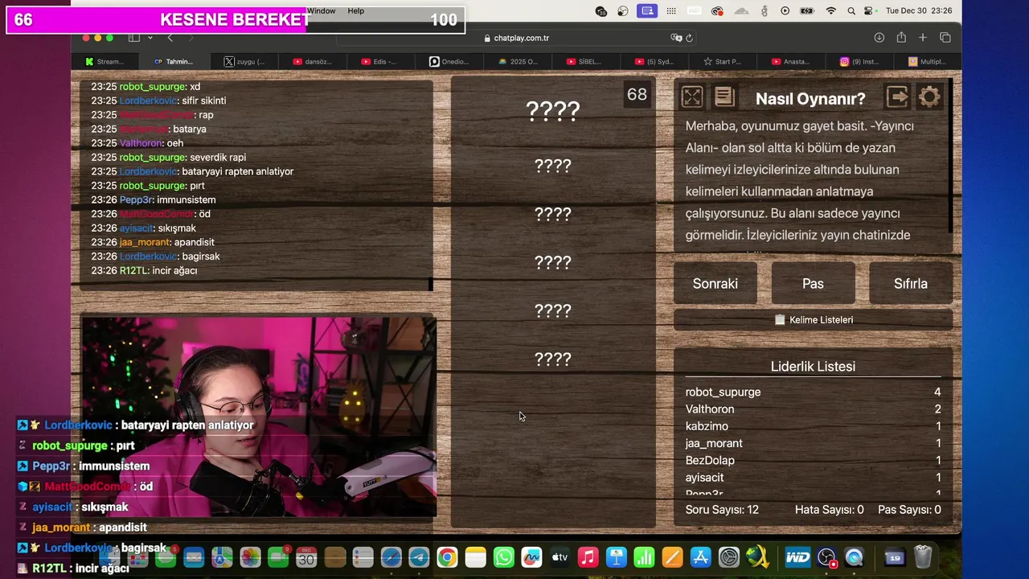This screenshot has height=579, width=1029.
Task: Click the Wi-Fi icon in menu bar
Action: point(831,10)
